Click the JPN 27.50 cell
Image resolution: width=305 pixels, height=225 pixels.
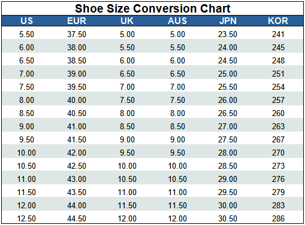coord(228,139)
